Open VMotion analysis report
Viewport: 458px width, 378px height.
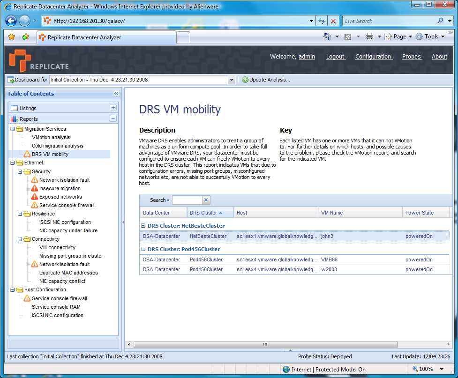51,137
